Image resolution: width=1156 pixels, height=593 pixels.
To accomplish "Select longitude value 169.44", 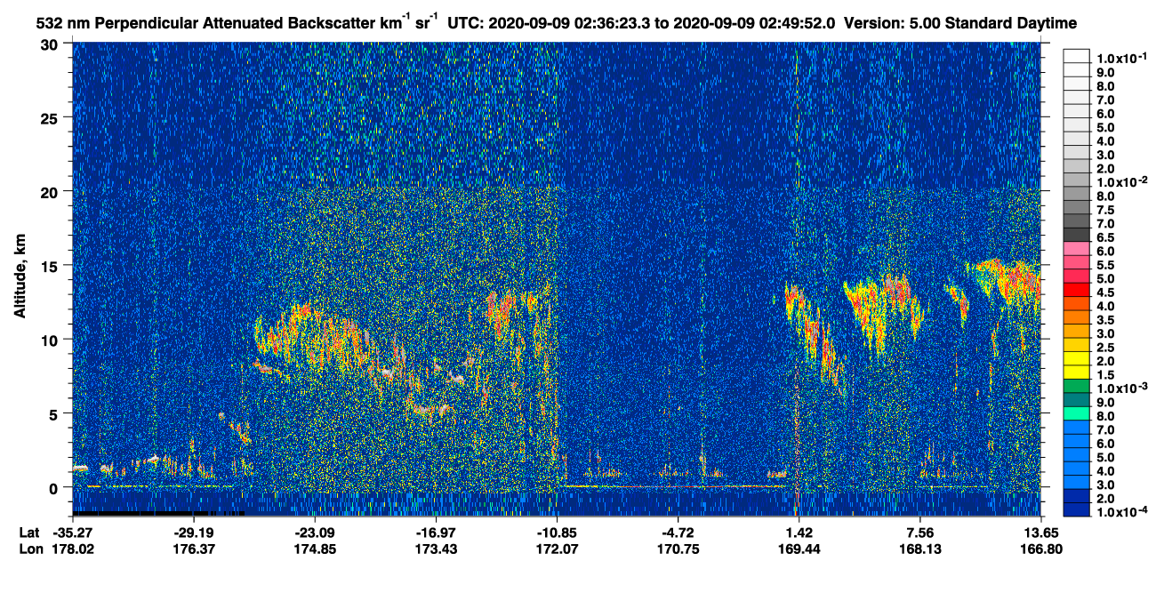I will coord(799,549).
